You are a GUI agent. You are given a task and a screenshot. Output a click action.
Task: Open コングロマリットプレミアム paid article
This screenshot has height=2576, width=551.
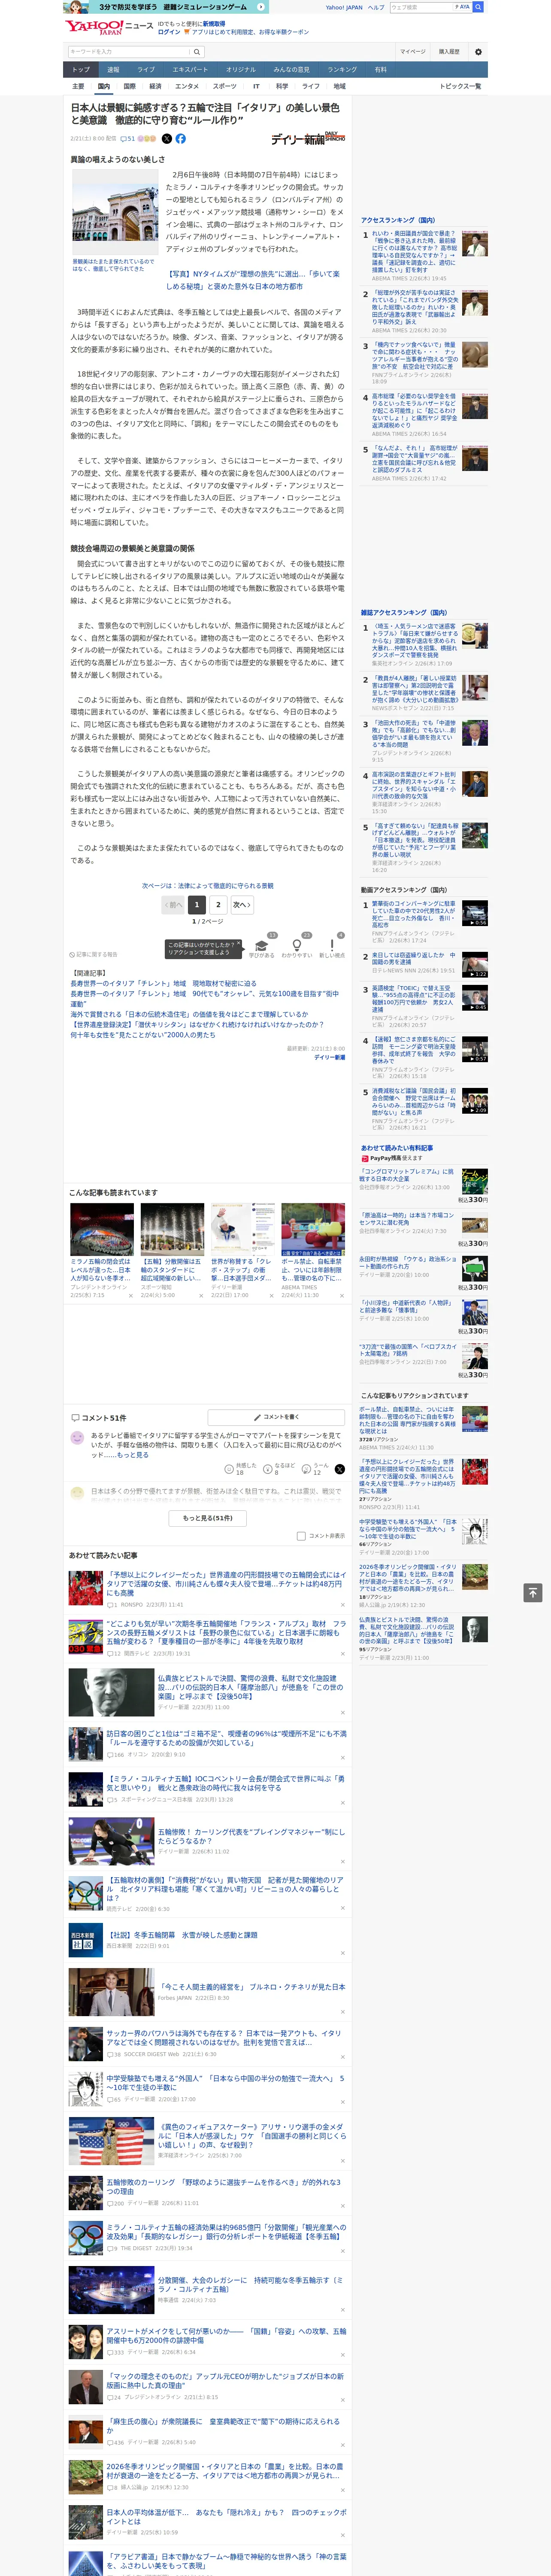pos(407,1175)
